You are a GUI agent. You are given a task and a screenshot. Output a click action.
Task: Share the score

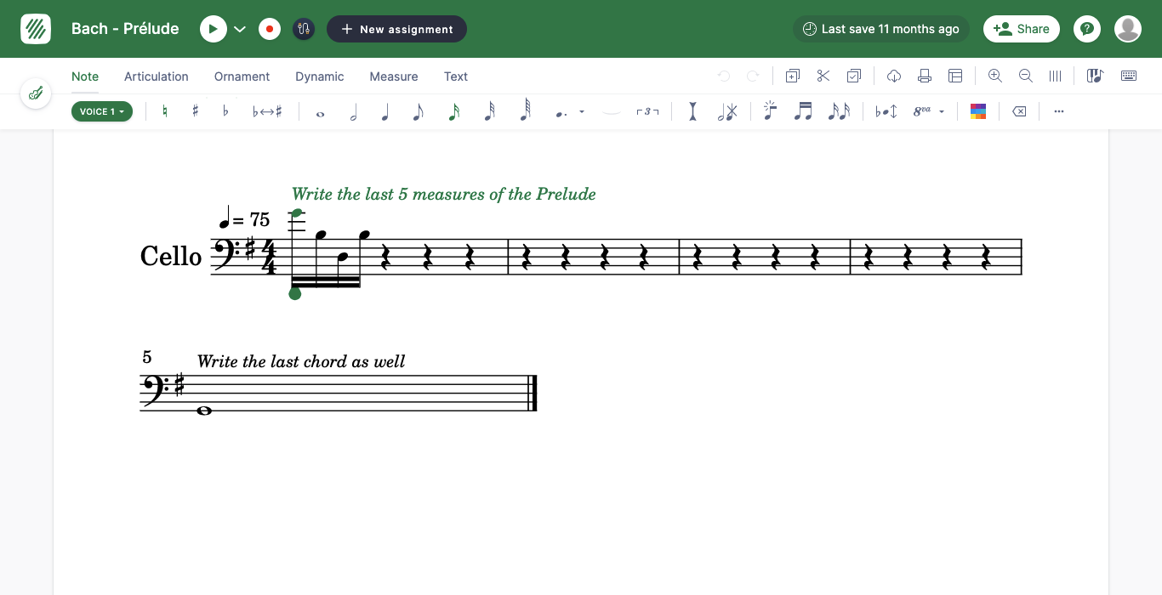coord(1021,28)
